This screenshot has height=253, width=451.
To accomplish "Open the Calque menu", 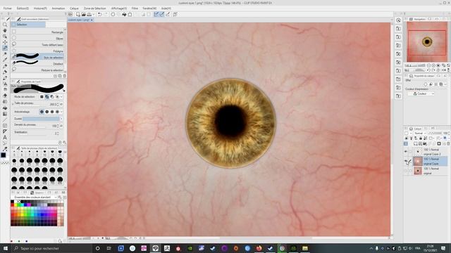I will point(74,8).
